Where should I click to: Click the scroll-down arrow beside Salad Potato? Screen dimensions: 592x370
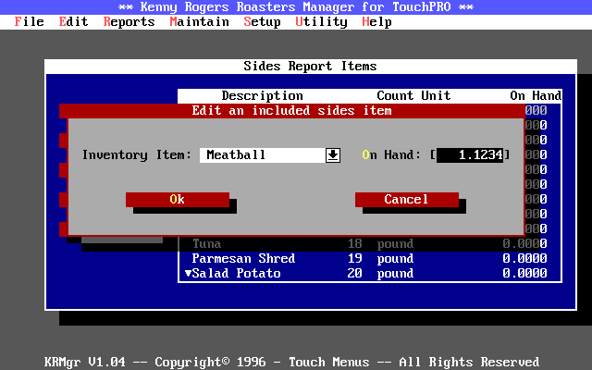(188, 274)
